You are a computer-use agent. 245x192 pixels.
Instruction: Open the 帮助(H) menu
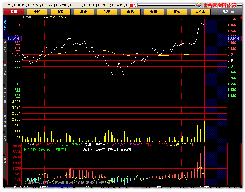click(121, 5)
